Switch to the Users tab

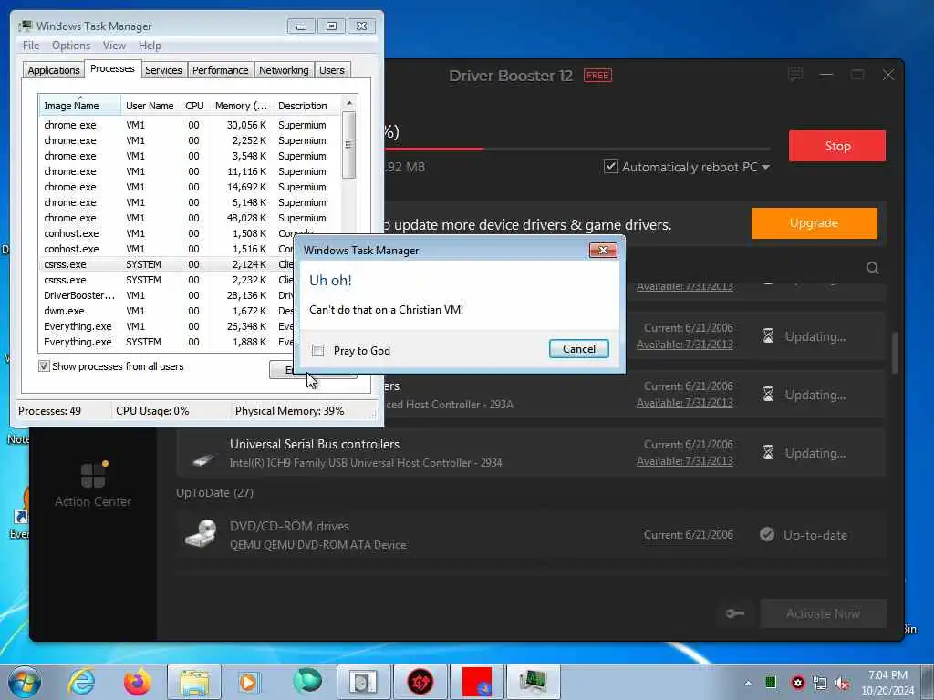pos(332,70)
